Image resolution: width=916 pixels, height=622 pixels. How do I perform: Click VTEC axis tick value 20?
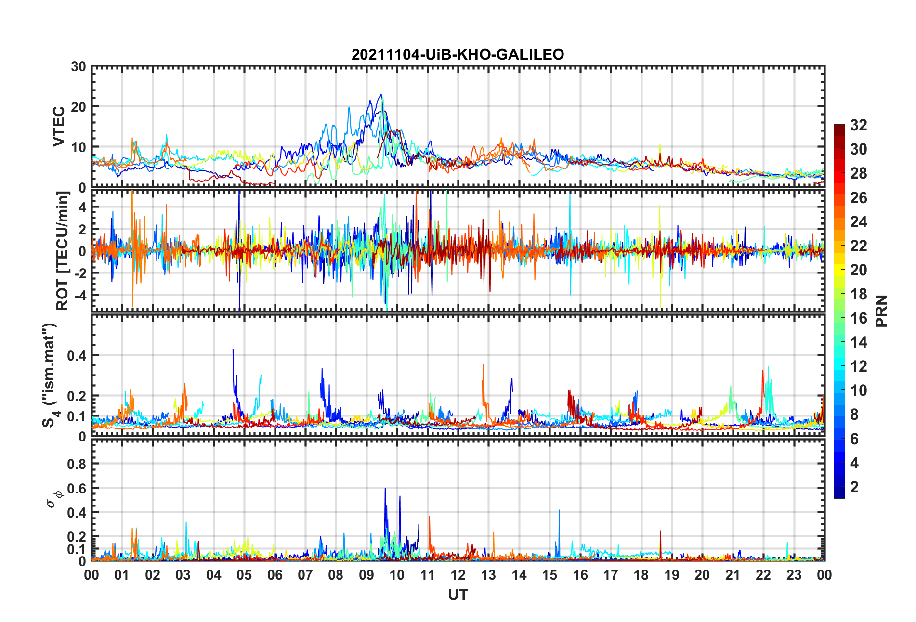tap(78, 107)
